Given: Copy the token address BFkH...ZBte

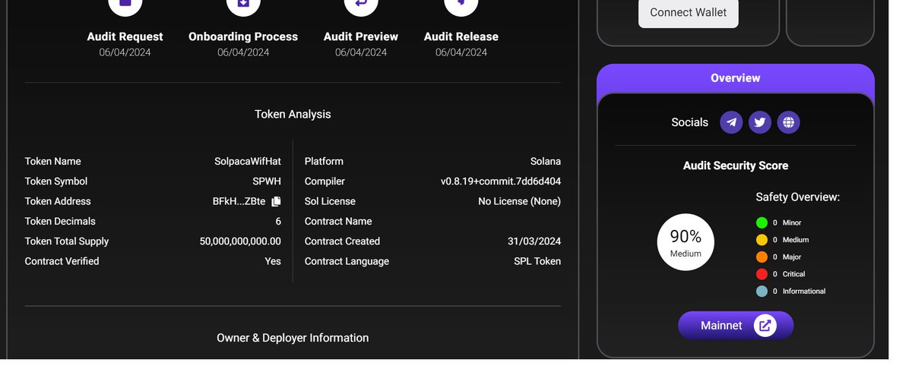Looking at the screenshot, I should pos(276,201).
